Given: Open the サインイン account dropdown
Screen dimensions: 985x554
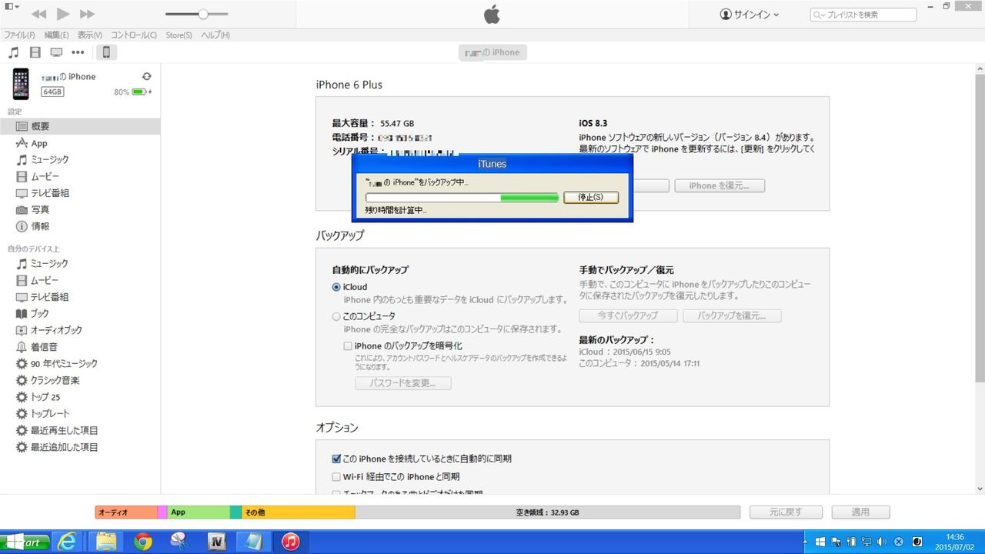Looking at the screenshot, I should pyautogui.click(x=749, y=15).
